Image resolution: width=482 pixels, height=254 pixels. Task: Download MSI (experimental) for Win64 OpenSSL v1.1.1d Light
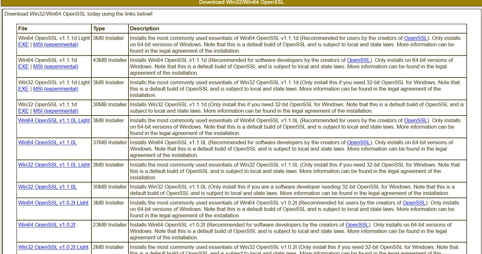56,45
